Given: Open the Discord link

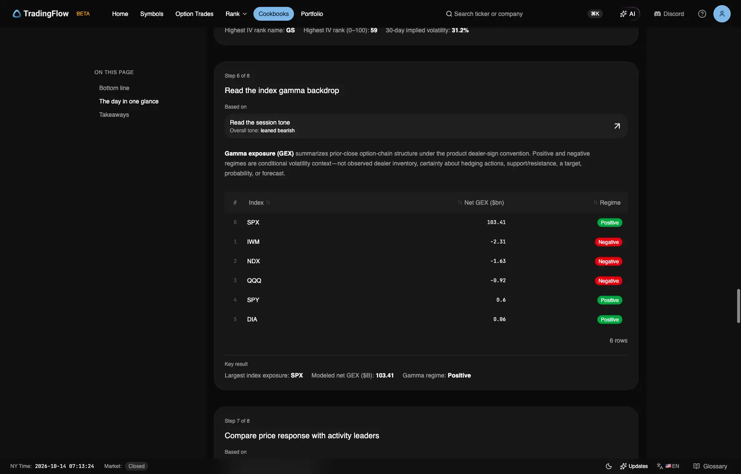Looking at the screenshot, I should click(x=669, y=14).
